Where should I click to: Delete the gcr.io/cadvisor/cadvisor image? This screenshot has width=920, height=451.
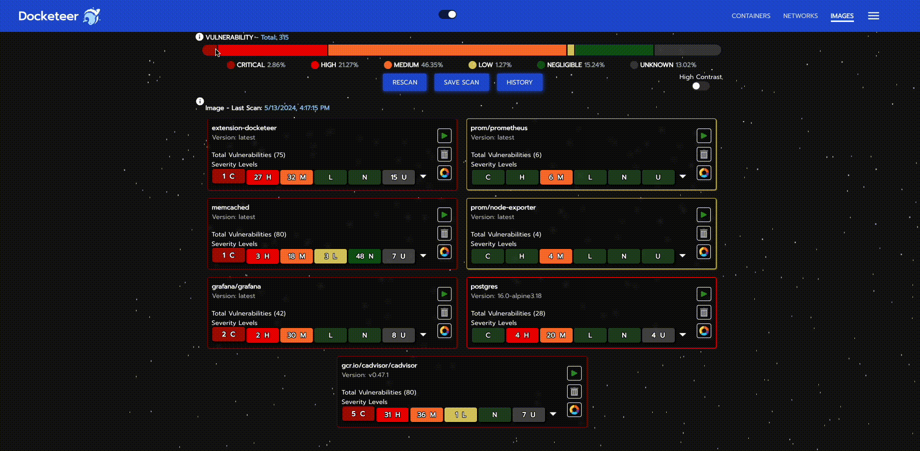pos(574,391)
